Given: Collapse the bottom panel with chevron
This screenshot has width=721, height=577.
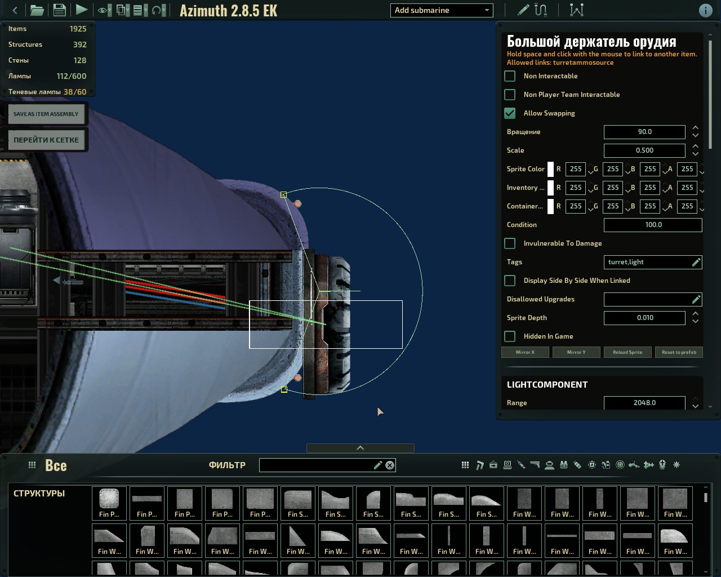Looking at the screenshot, I should (x=360, y=448).
